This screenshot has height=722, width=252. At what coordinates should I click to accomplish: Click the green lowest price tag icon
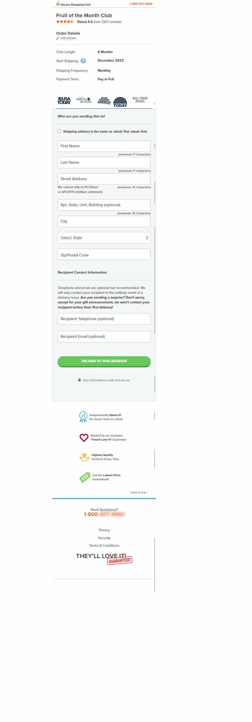point(84,477)
